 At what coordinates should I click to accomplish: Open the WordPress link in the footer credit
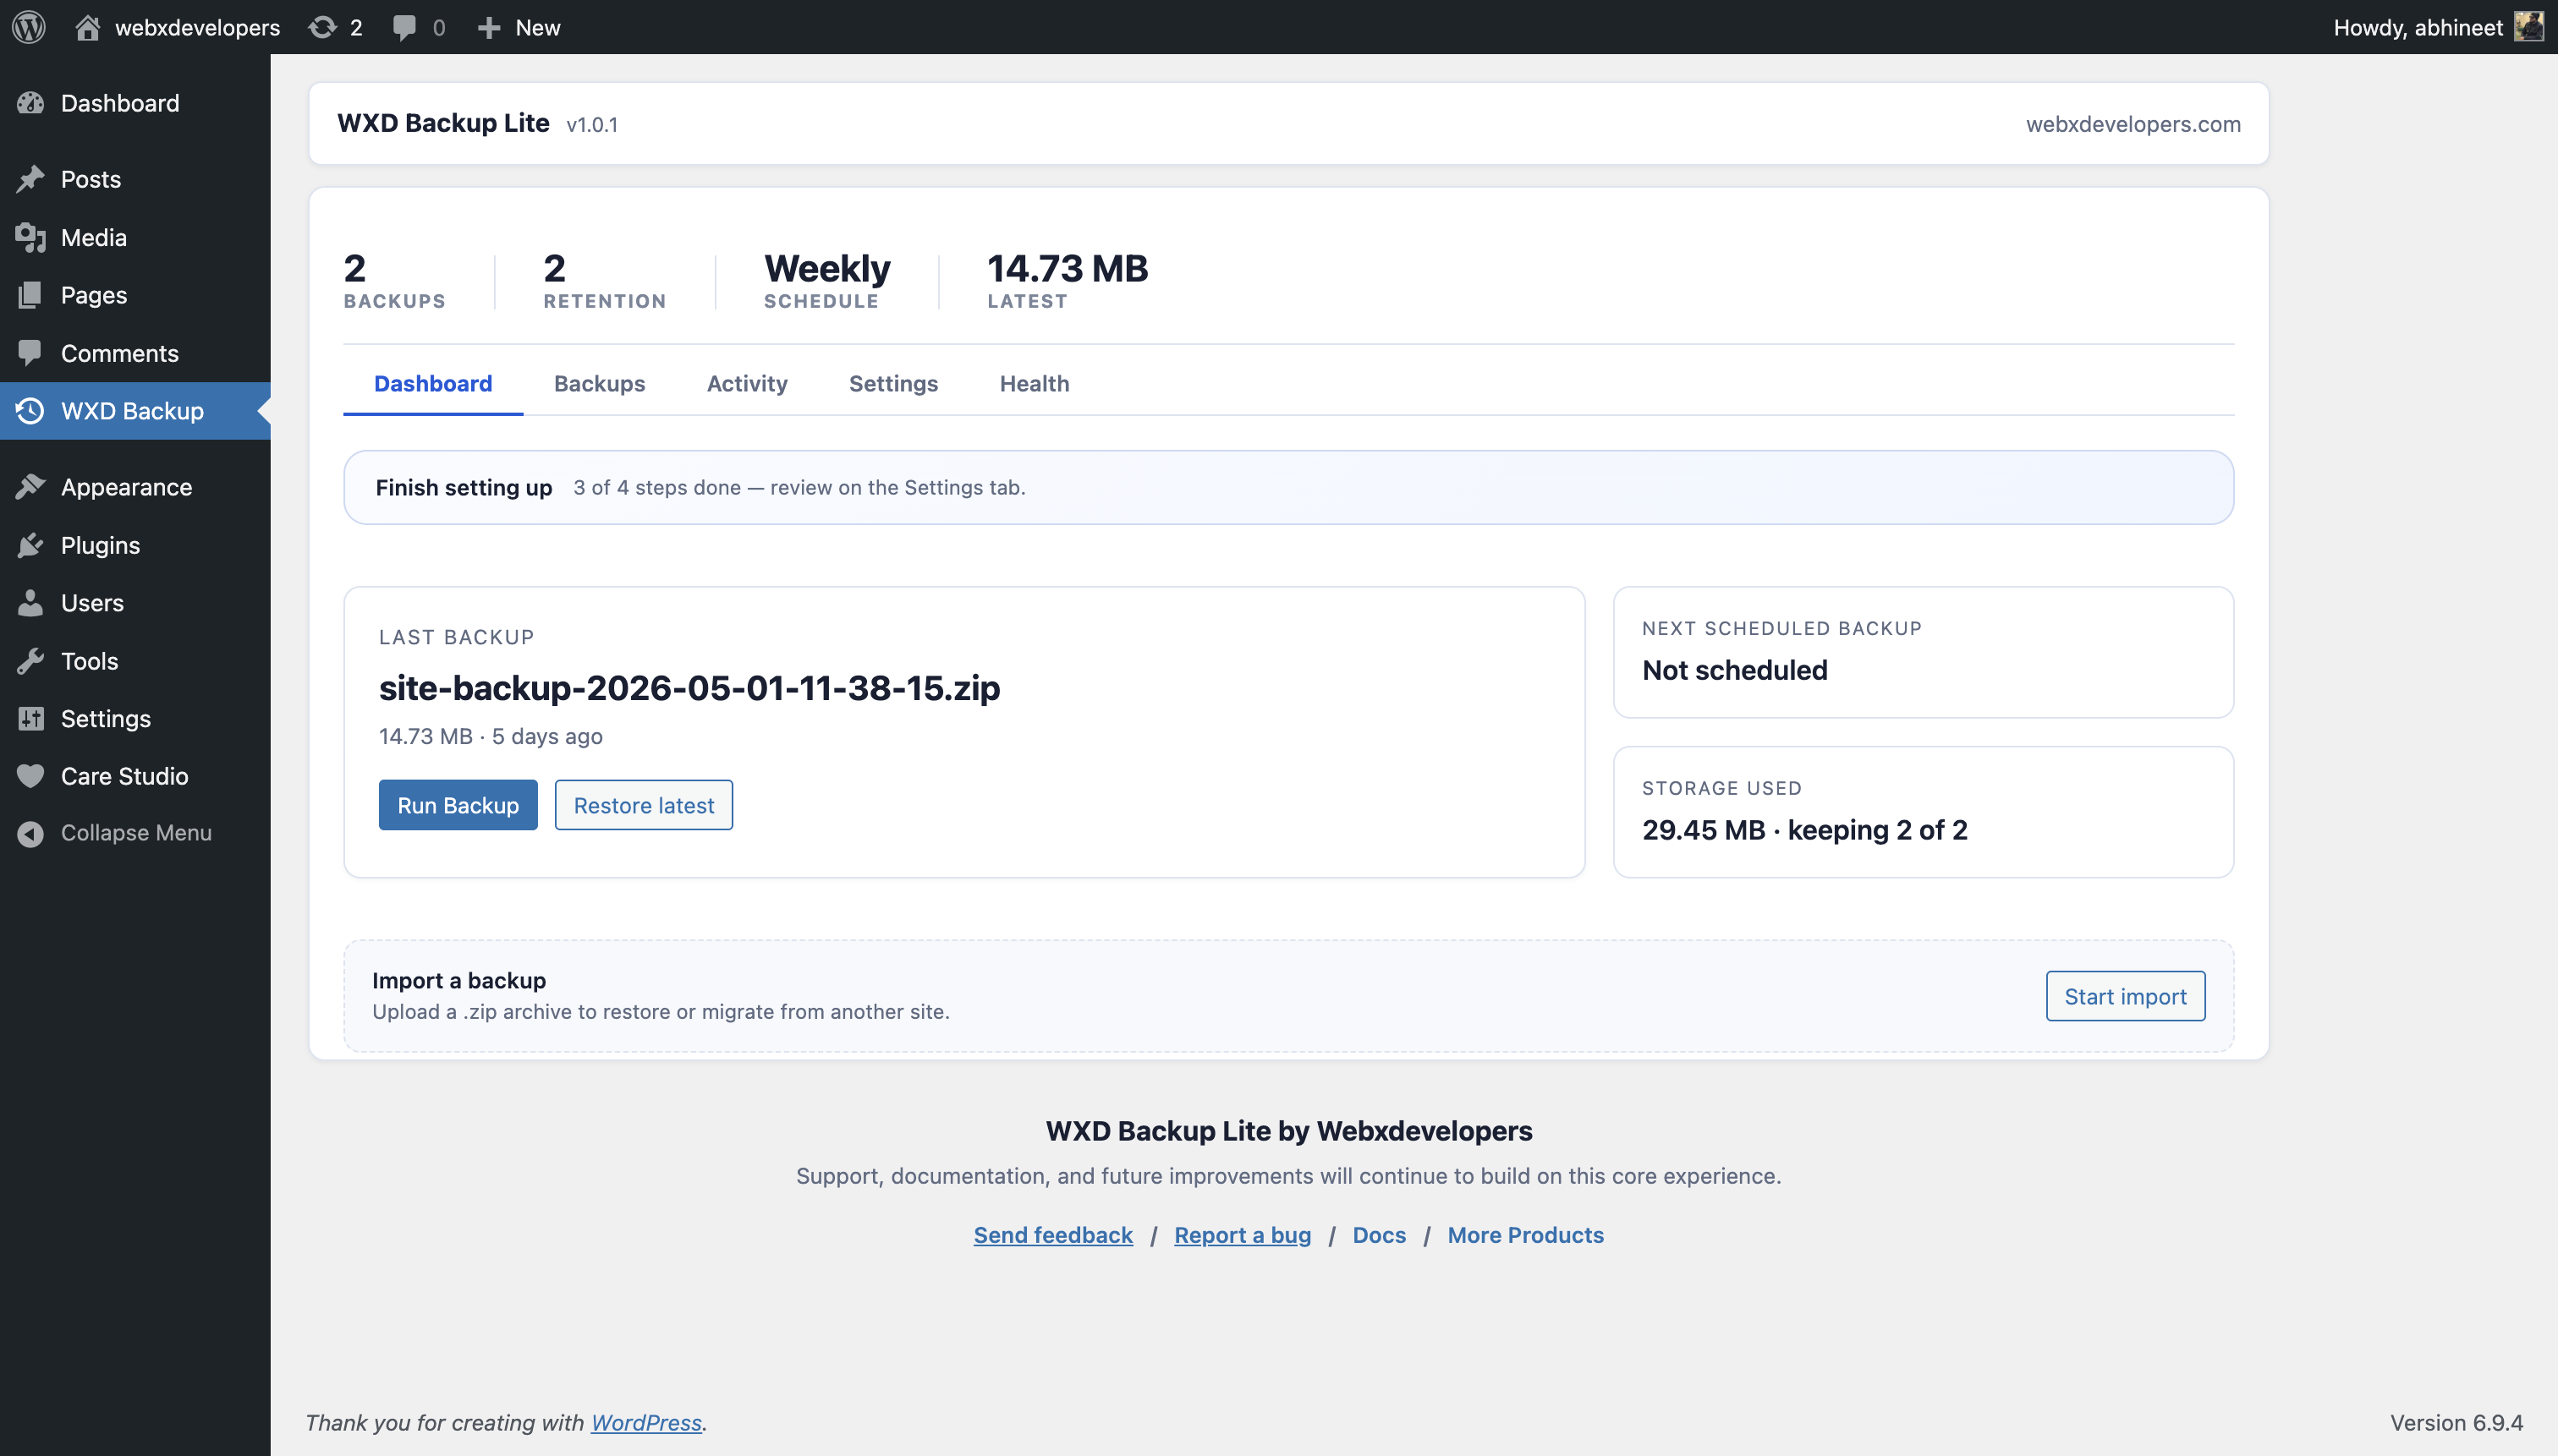tap(646, 1422)
